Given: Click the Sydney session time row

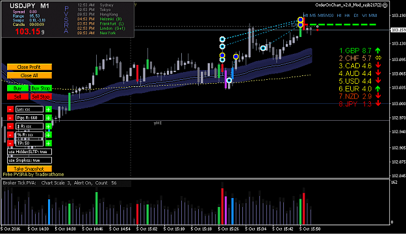Looking at the screenshot, I should 95,5.
